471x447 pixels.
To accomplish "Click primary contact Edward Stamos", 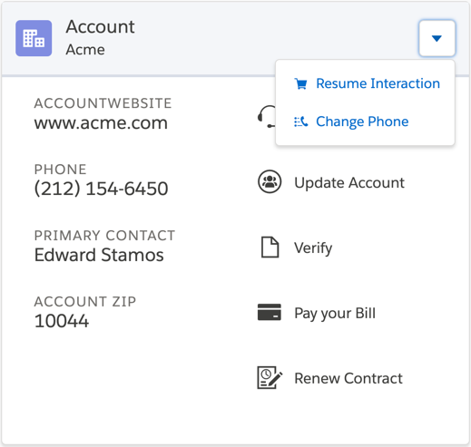I will (99, 255).
